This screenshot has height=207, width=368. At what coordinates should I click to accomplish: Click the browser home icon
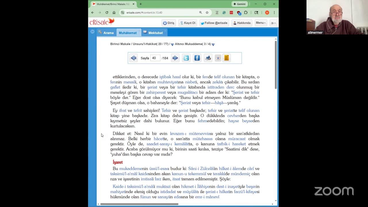click(114, 13)
